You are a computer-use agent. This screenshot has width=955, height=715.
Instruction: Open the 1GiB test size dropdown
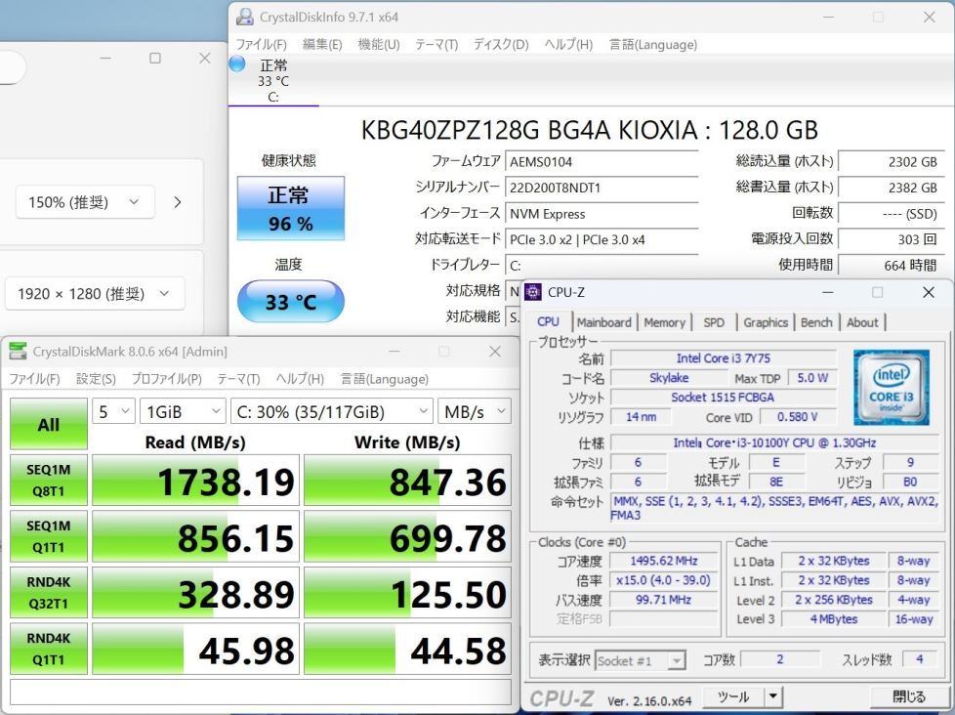coord(183,411)
